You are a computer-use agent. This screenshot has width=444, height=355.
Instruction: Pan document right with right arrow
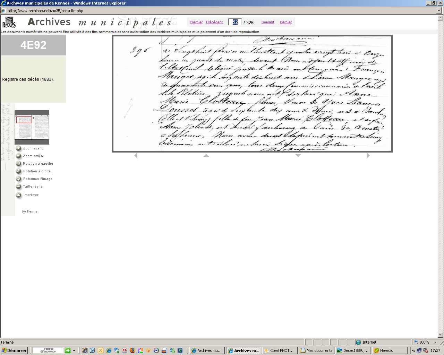[368, 156]
